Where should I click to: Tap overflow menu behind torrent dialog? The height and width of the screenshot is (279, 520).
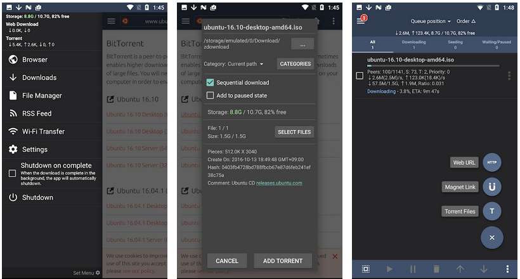pyautogui.click(x=334, y=21)
